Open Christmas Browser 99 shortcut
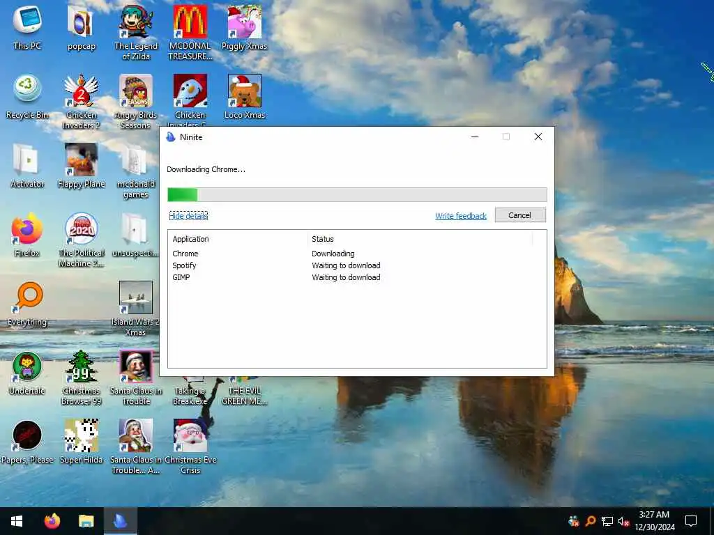This screenshot has height=535, width=714. (81, 377)
